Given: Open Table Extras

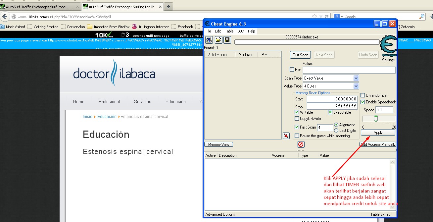Looking at the screenshot, I should (380, 214).
